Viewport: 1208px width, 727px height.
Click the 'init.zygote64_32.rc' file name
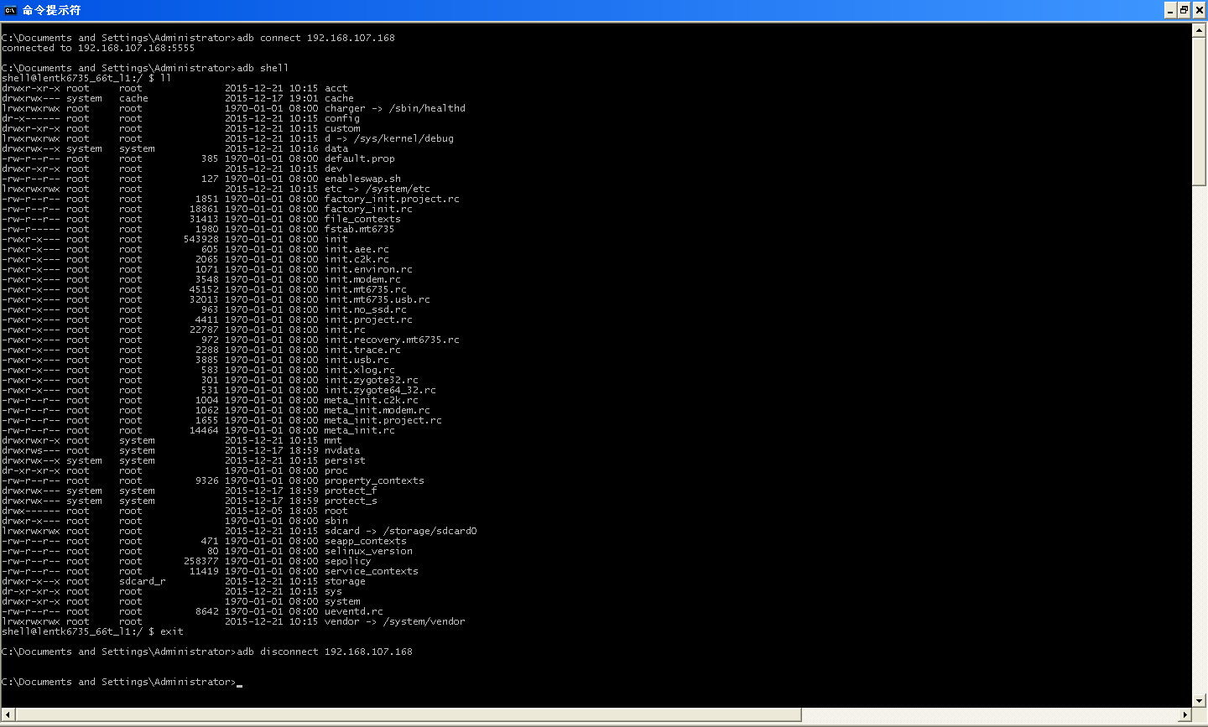(x=380, y=390)
